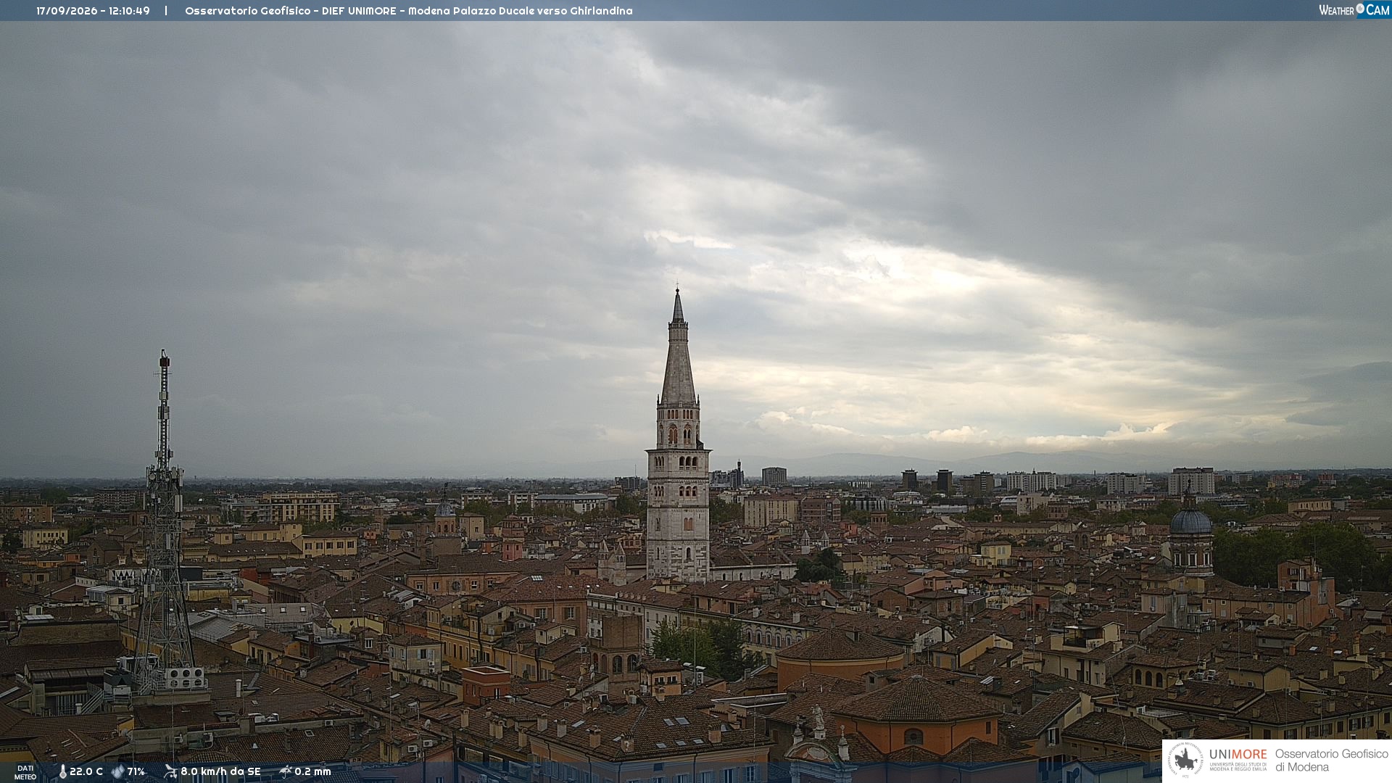Screen dimensions: 1392x783
Task: Click the telecommunications lattice antenna tower
Action: point(164,522)
